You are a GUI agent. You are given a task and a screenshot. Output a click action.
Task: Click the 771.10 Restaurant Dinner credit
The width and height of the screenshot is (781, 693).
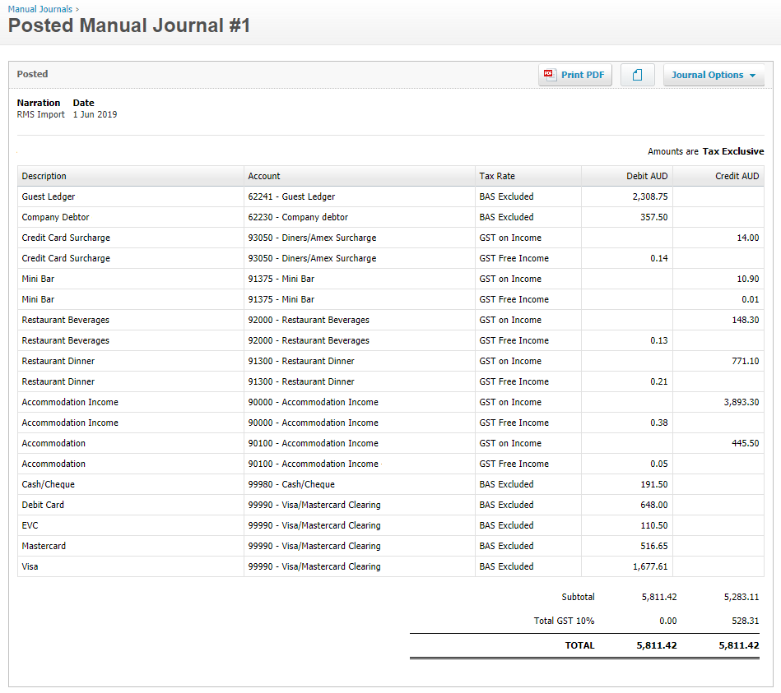point(745,361)
